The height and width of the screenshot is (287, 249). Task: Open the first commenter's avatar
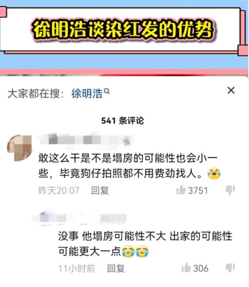tap(19, 148)
